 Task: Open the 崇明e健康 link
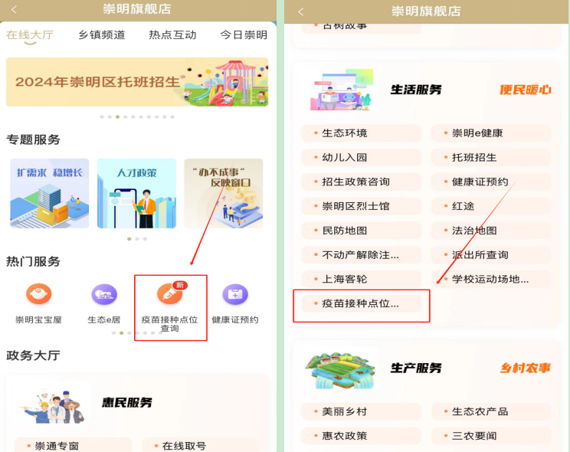491,133
